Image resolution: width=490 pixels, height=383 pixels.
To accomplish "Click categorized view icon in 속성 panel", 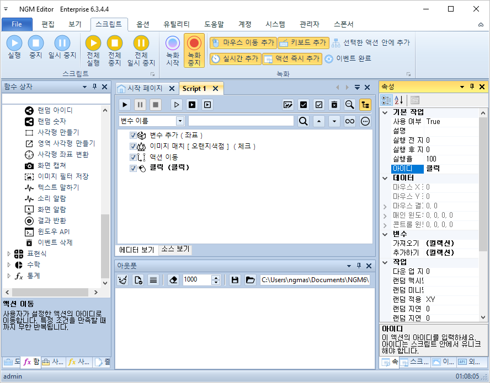I will pyautogui.click(x=386, y=100).
